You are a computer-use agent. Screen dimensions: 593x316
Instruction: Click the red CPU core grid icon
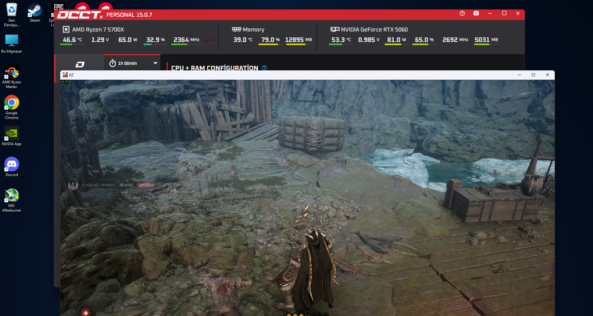coord(209,41)
